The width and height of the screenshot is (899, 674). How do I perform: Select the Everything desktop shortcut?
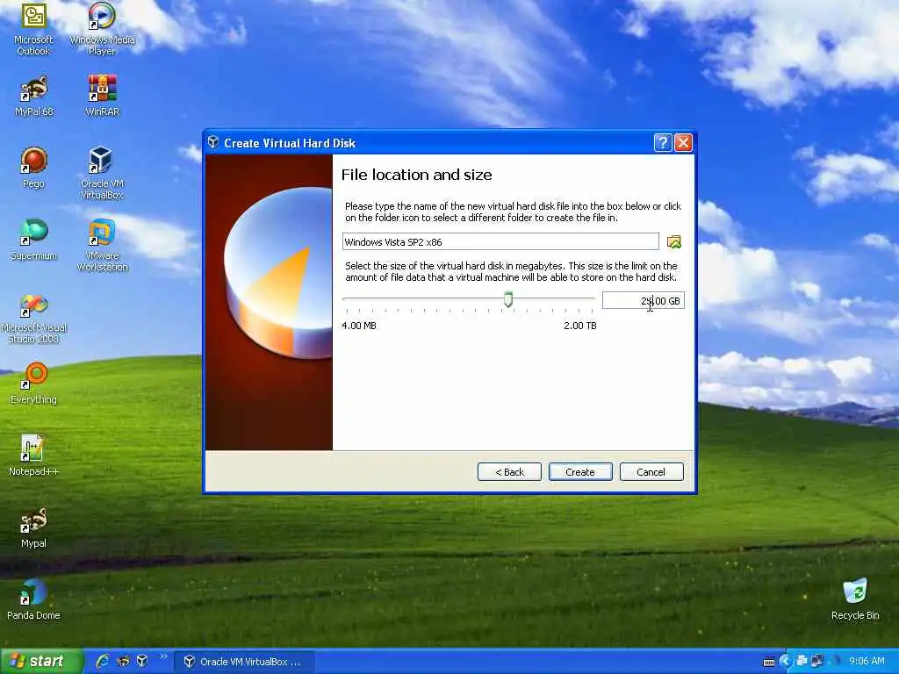34,384
